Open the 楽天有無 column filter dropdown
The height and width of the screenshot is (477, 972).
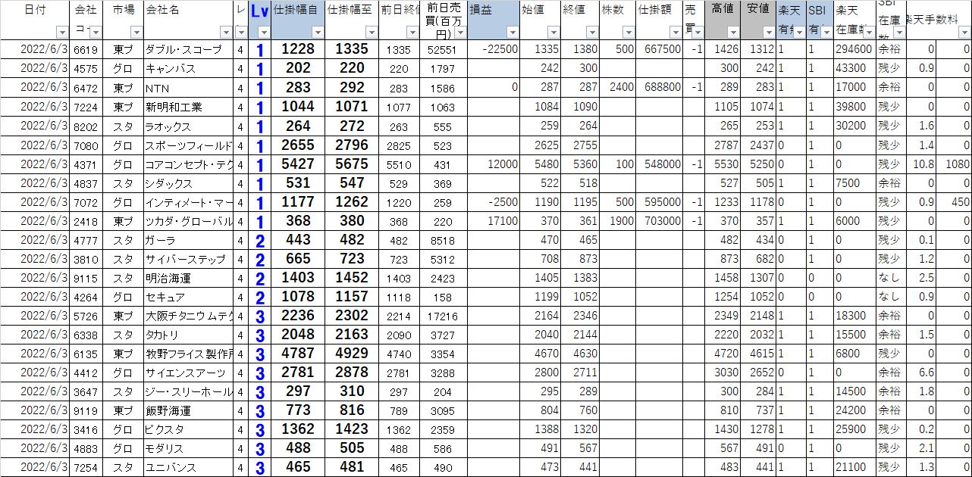[x=798, y=32]
